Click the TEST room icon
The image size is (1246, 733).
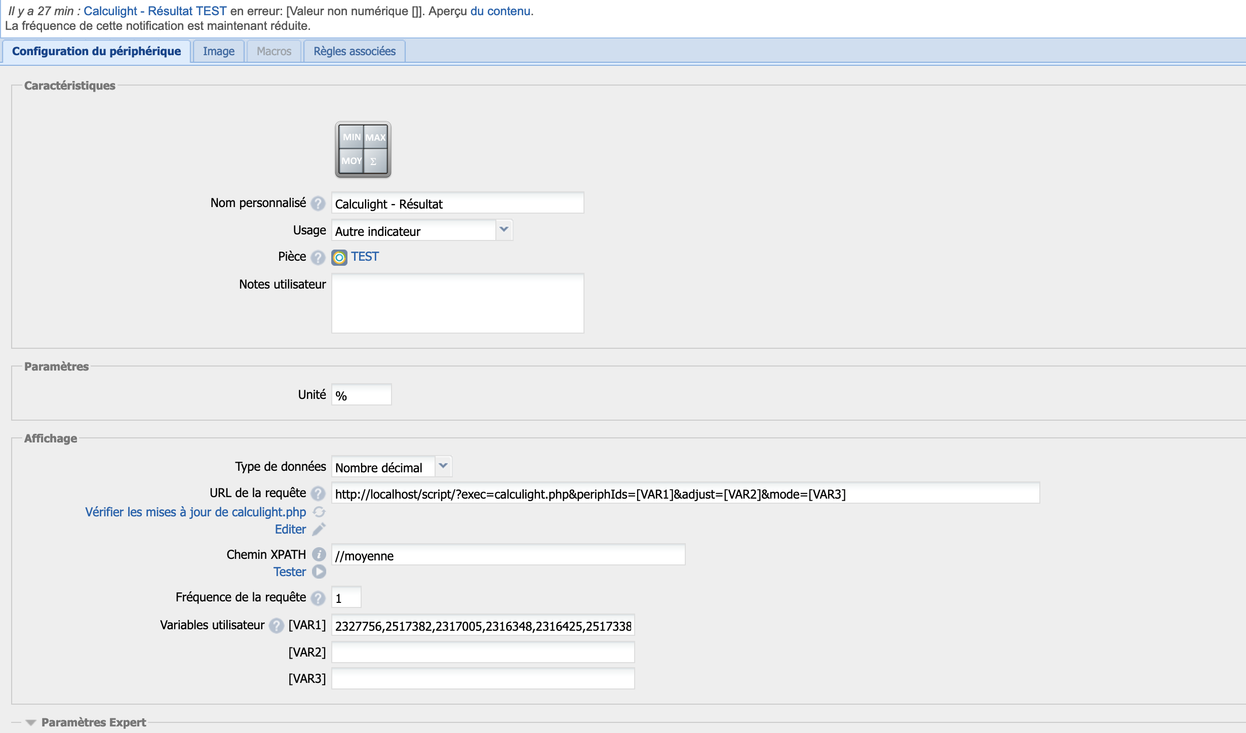point(339,257)
